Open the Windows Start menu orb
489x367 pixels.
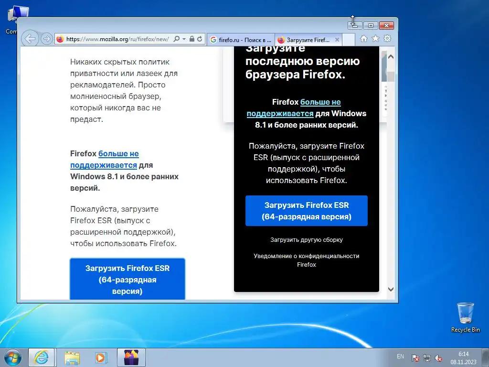[12, 357]
